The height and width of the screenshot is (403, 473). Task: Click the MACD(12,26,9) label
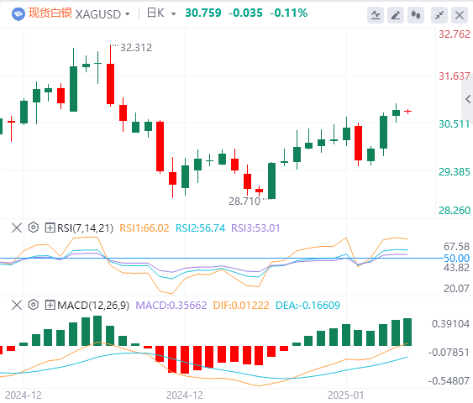pos(93,306)
